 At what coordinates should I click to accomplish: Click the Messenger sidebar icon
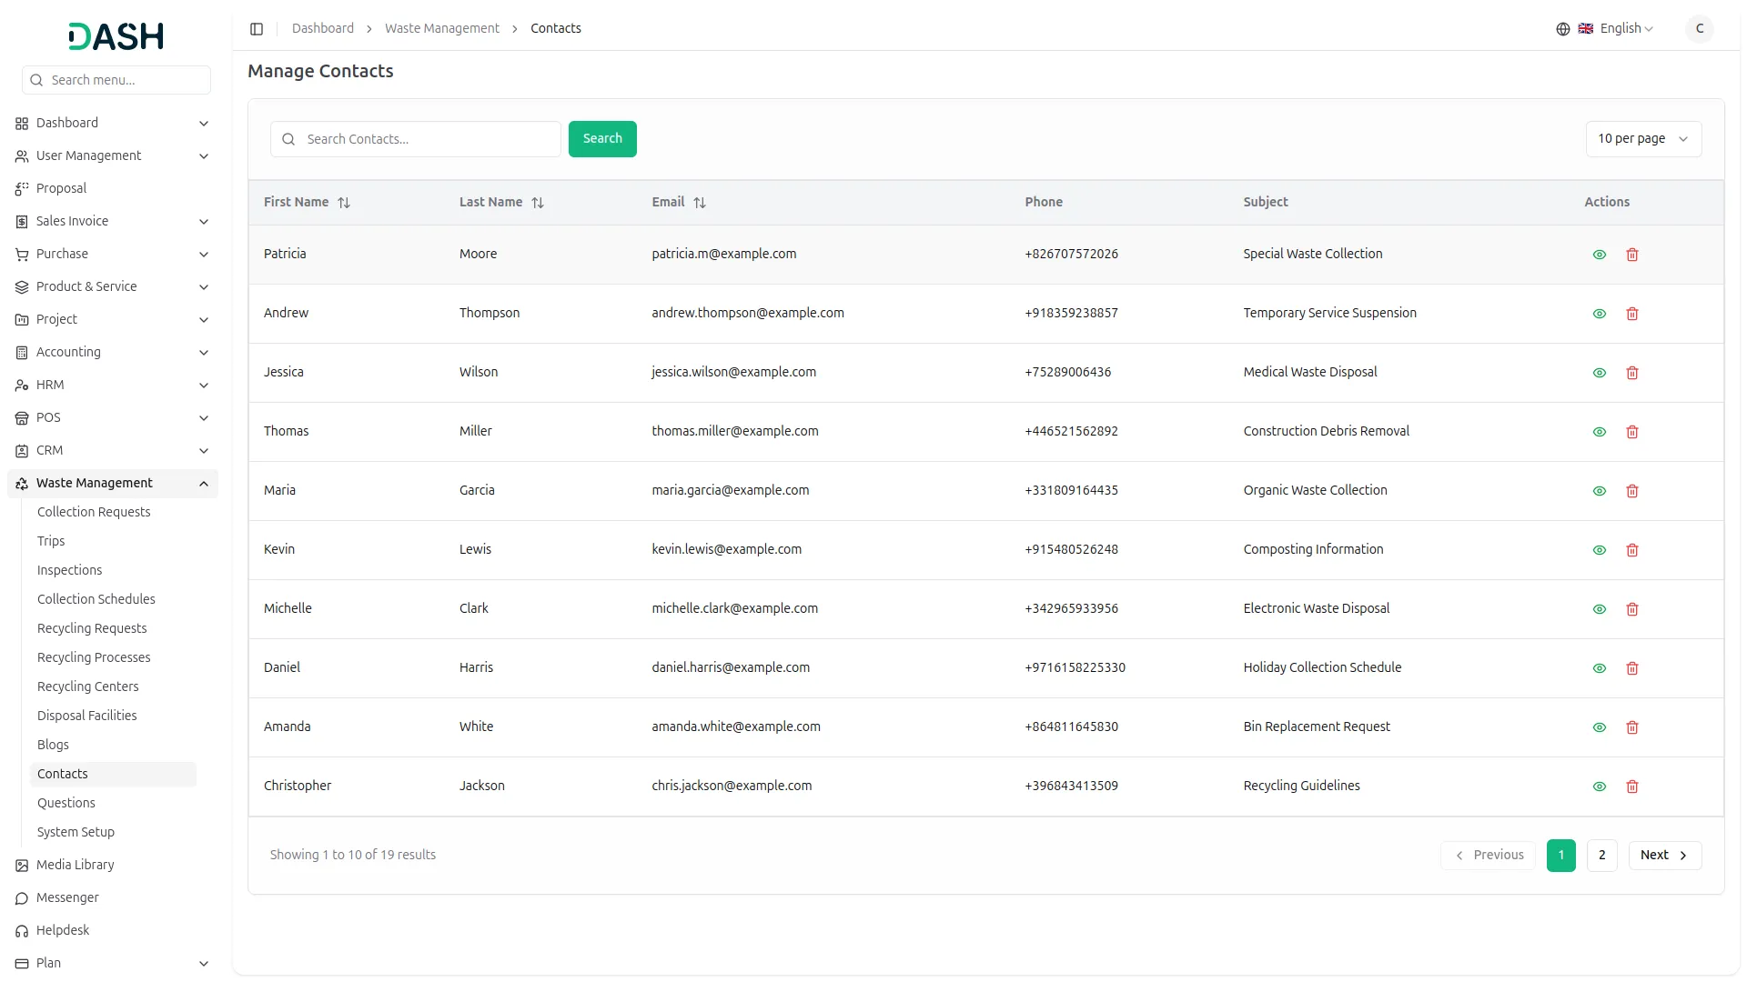point(22,898)
